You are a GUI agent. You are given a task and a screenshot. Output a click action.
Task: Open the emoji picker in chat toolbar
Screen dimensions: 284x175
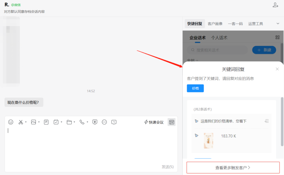[x=11, y=122]
